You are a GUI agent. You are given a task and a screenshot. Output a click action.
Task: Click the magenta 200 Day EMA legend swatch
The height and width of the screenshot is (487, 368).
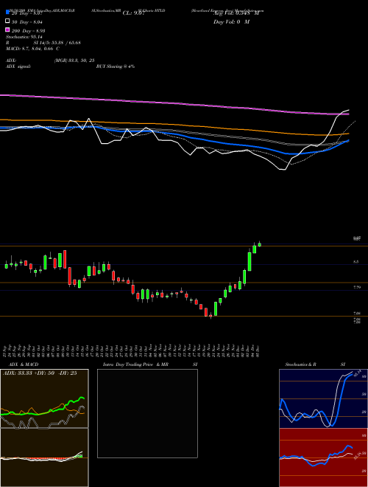point(8,30)
